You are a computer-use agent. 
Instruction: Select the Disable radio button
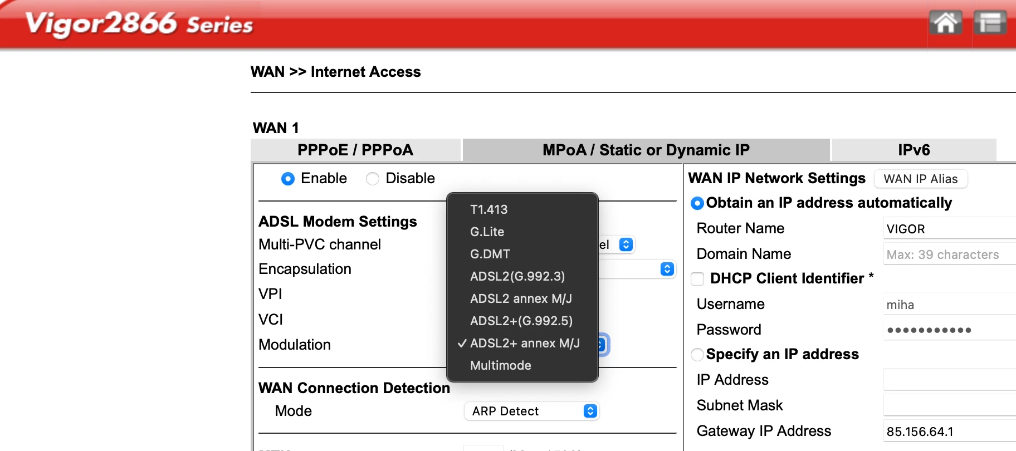pos(373,179)
